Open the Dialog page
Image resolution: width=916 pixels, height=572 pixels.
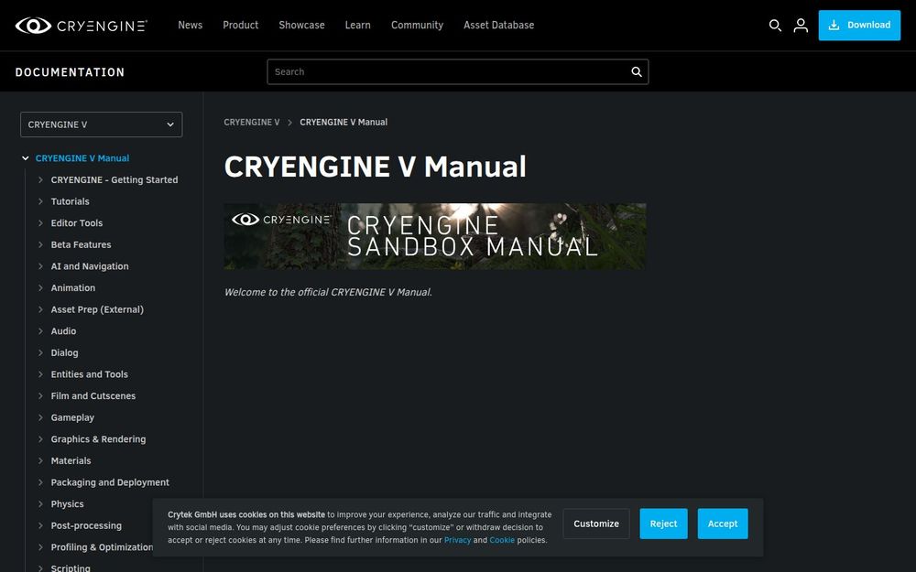(x=64, y=352)
